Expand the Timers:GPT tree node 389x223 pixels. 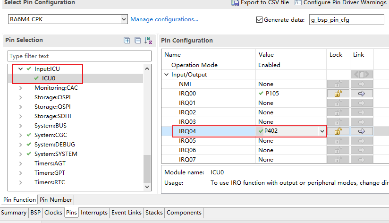click(x=20, y=173)
